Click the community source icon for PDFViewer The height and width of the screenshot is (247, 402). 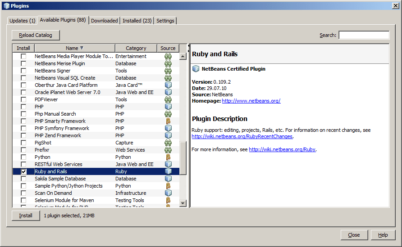click(x=168, y=99)
